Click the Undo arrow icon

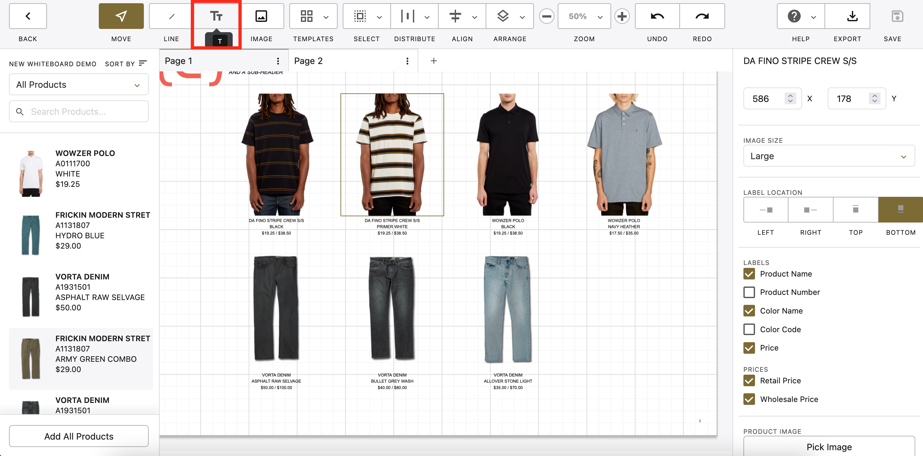[x=657, y=16]
